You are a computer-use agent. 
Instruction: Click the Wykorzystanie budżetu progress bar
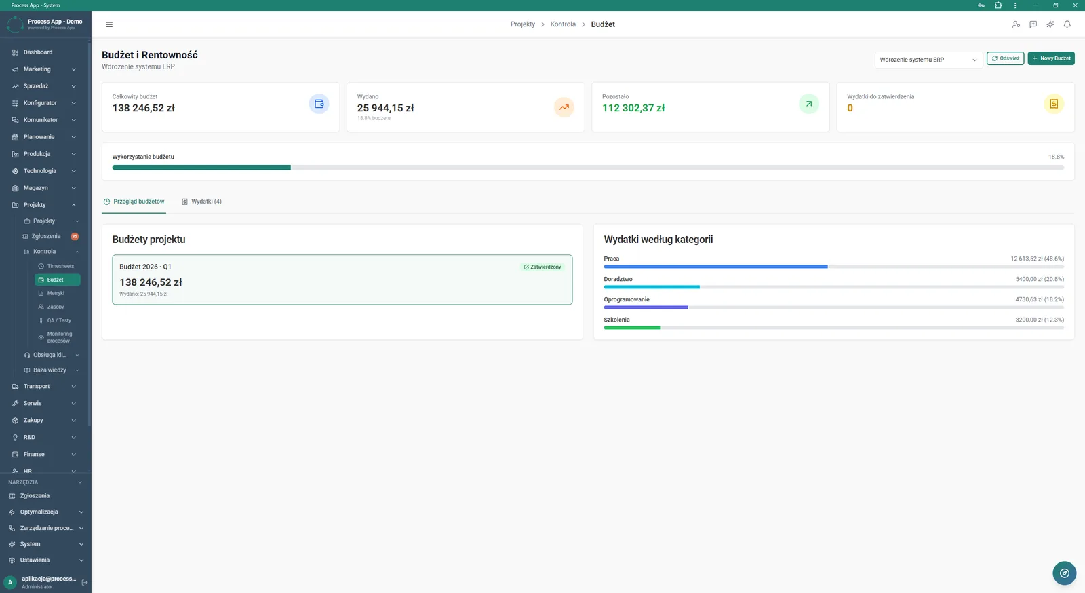coord(588,167)
